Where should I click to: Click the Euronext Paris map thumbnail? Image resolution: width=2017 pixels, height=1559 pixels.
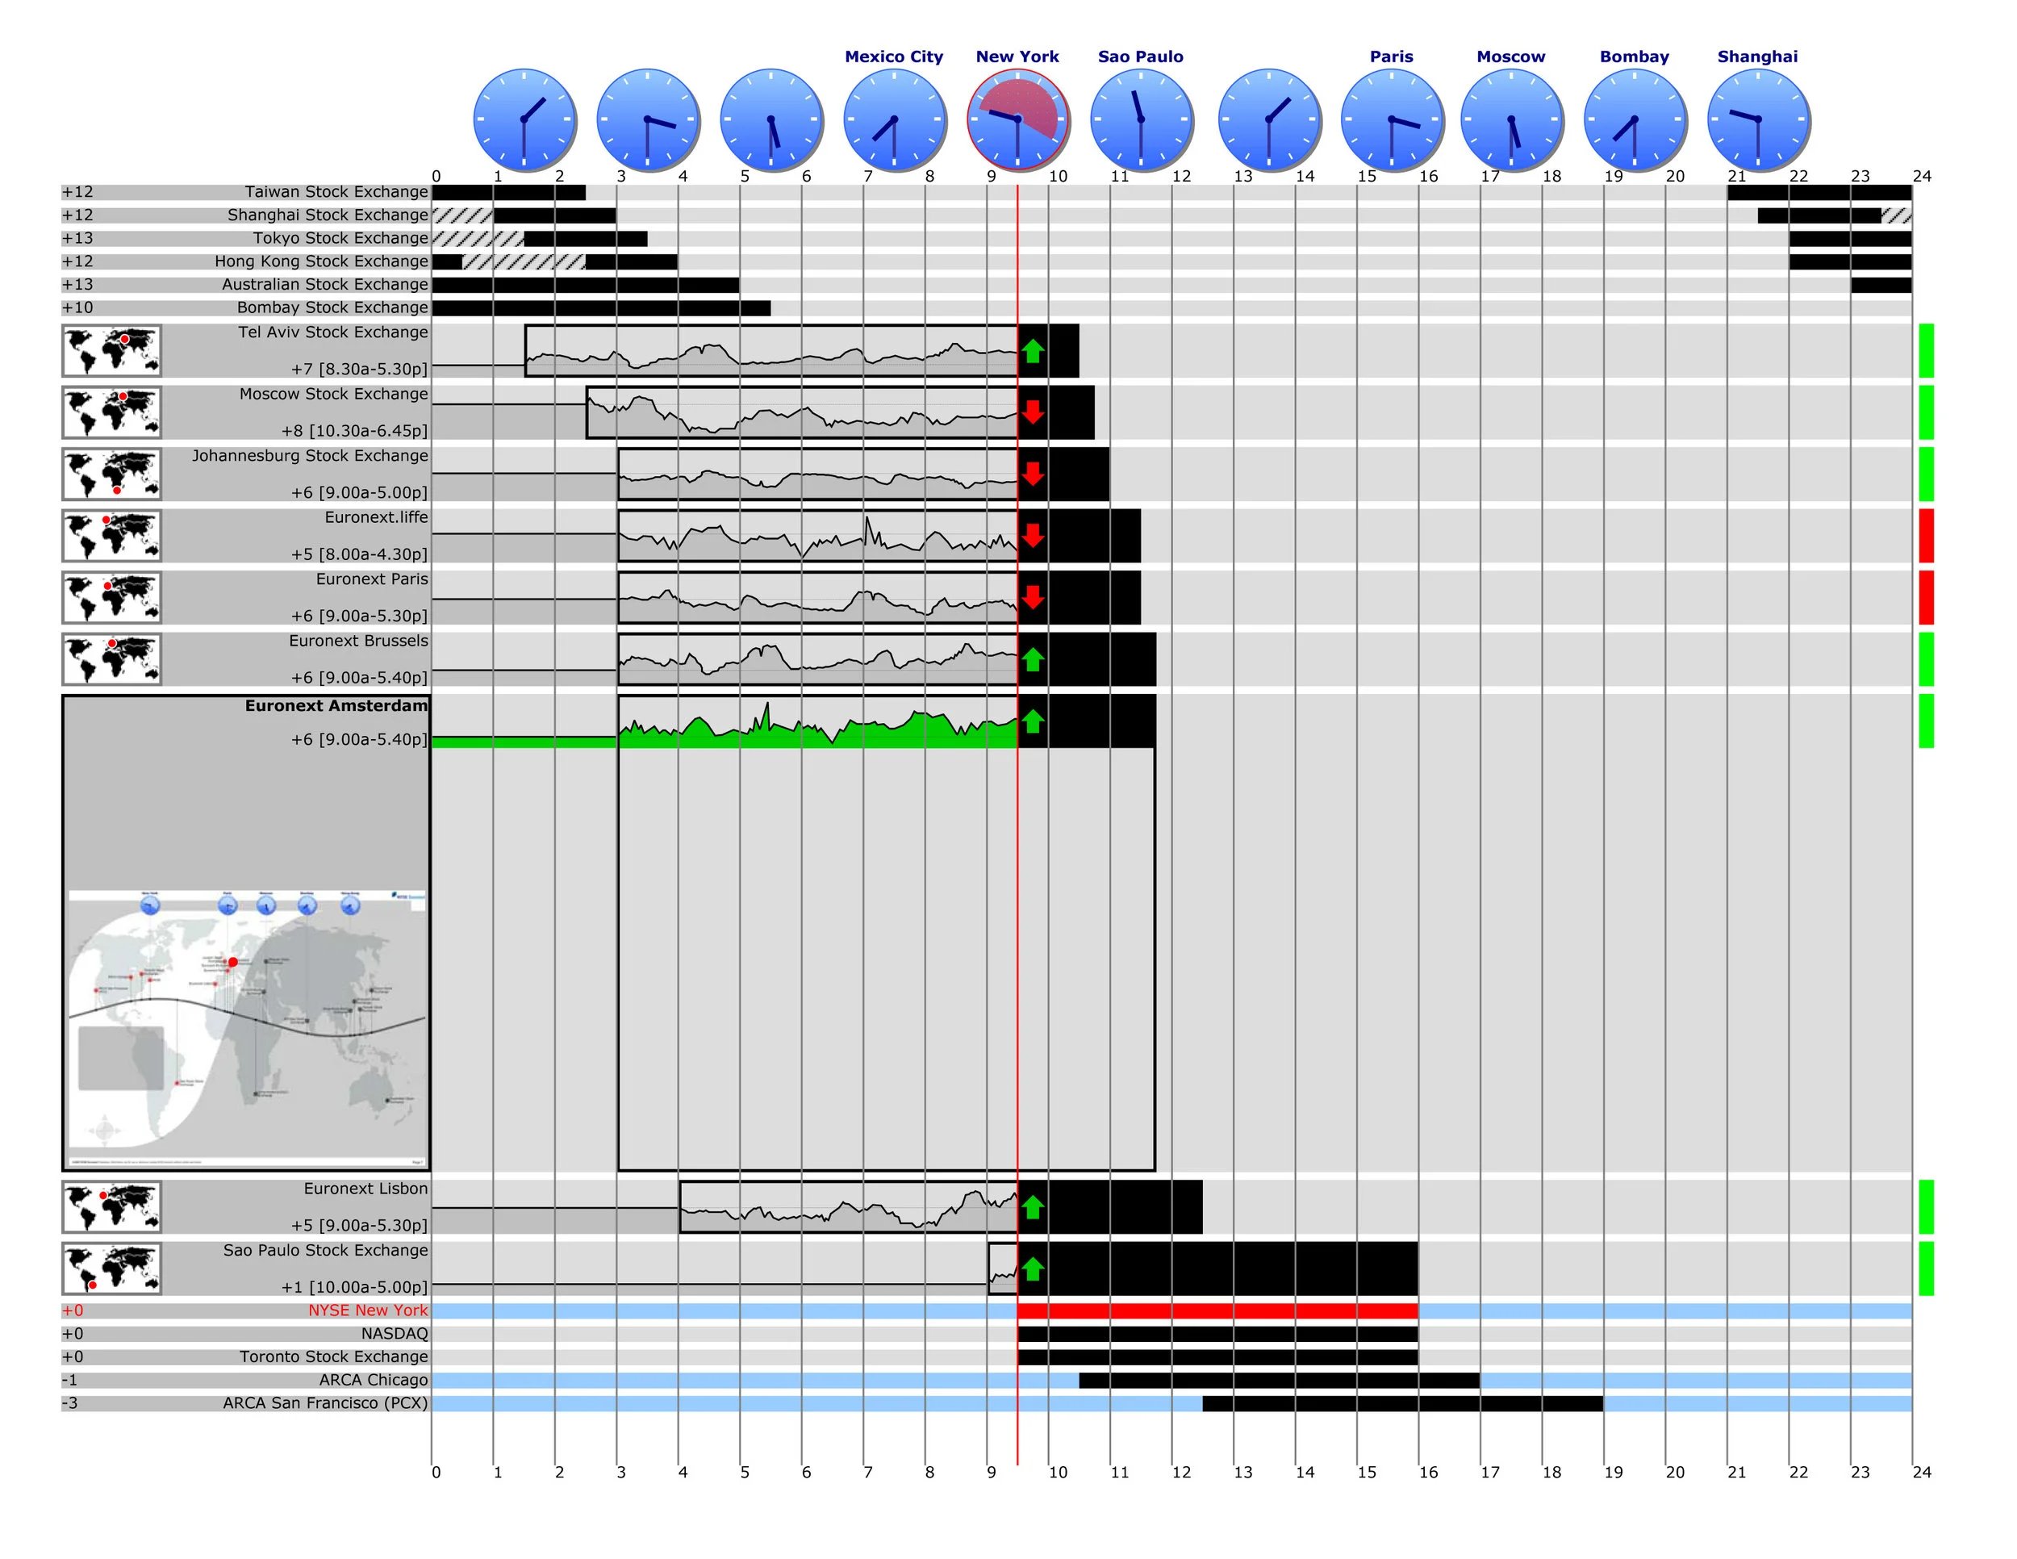tap(112, 598)
